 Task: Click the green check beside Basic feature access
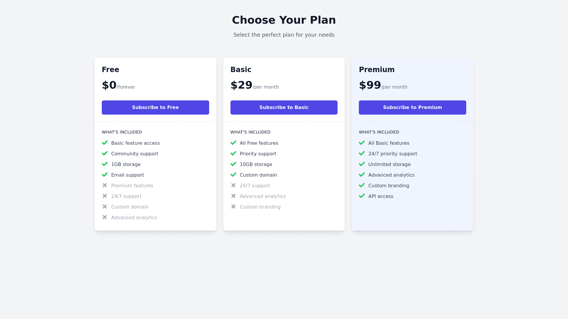tap(105, 143)
